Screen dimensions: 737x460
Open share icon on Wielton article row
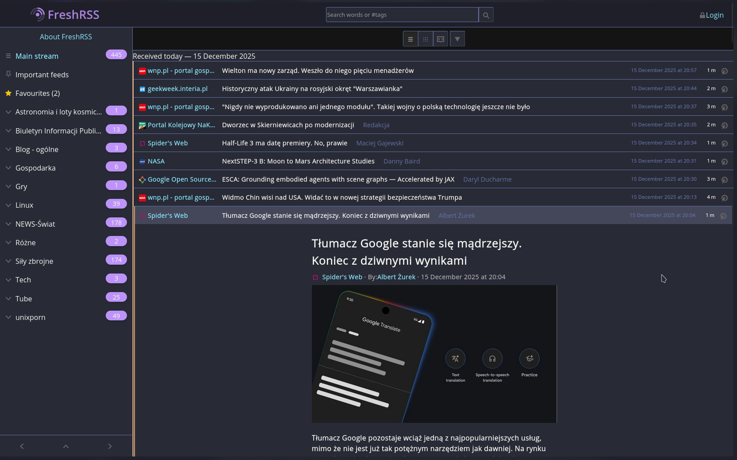725,71
